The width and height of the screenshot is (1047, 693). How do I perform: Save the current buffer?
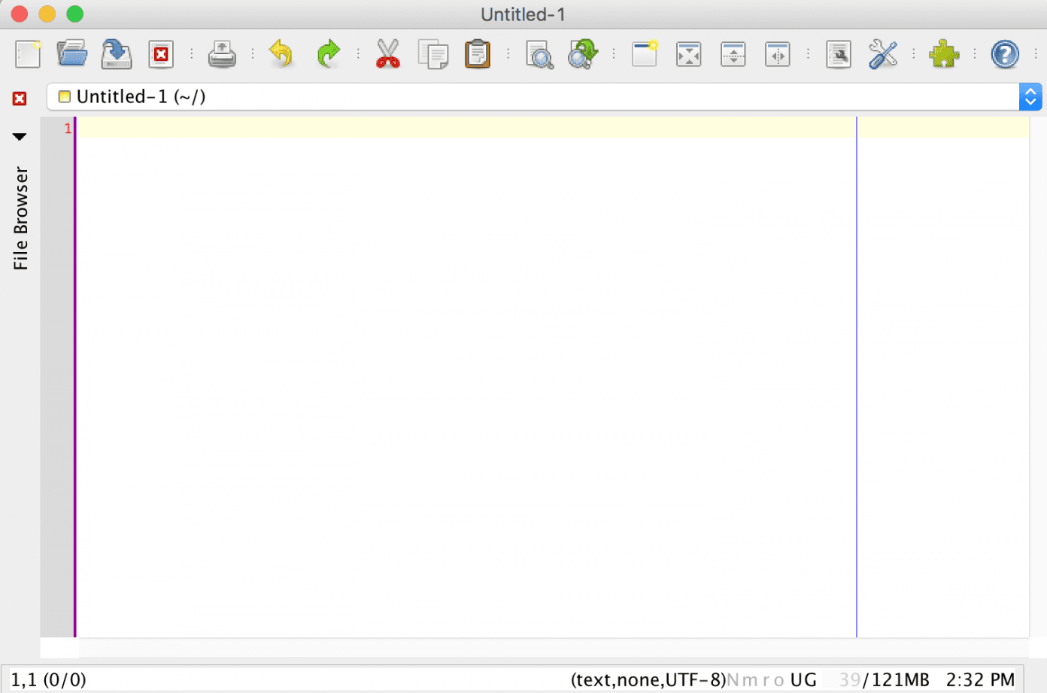pos(116,53)
